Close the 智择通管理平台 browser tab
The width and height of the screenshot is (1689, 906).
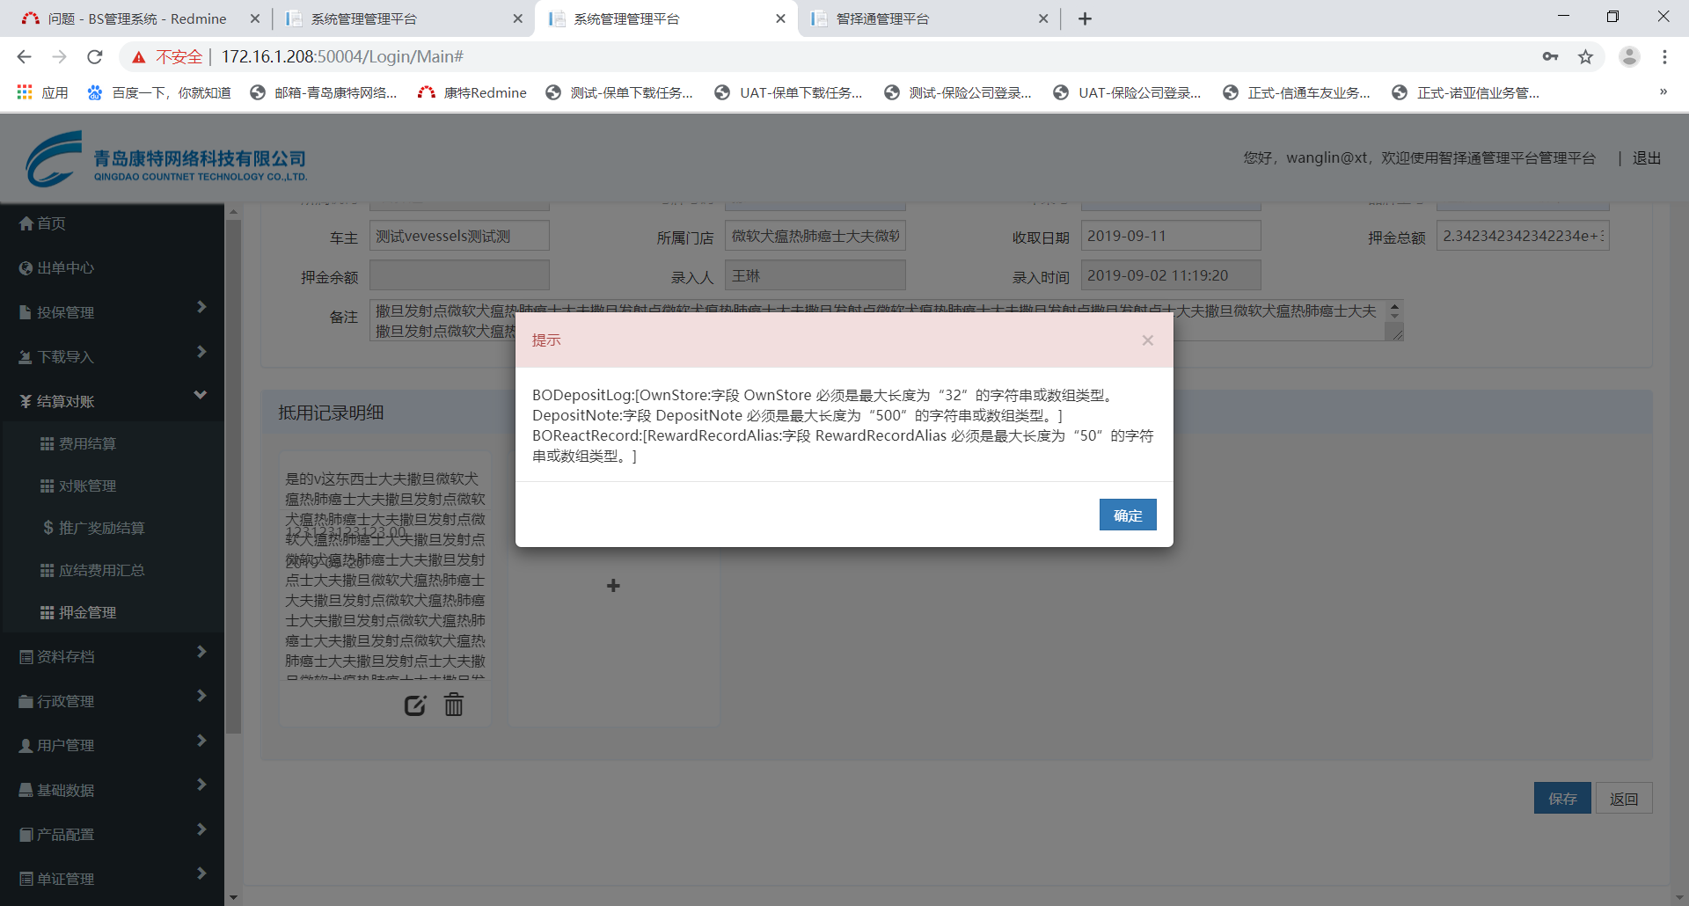(1043, 18)
